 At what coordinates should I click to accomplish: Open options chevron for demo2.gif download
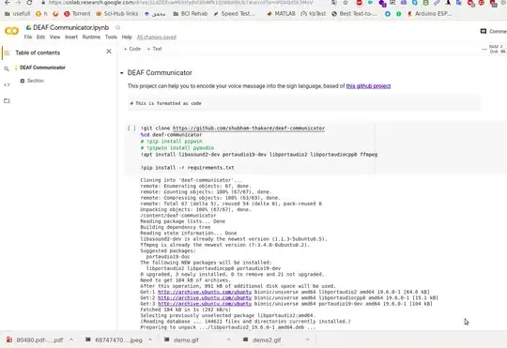coord(307,340)
